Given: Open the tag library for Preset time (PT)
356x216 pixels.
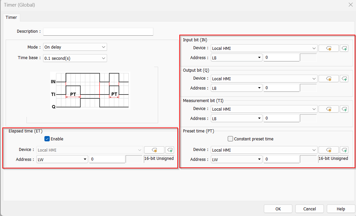Looking at the screenshot, I should click(x=328, y=150).
